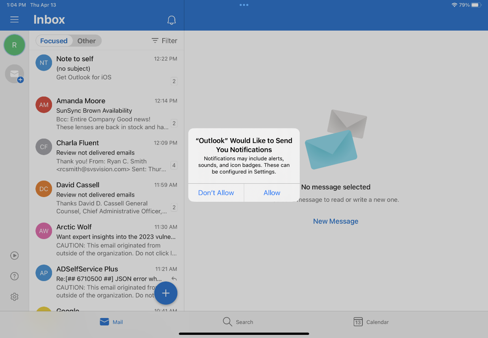The height and width of the screenshot is (338, 488).
Task: Open the R account avatar
Action: (15, 45)
